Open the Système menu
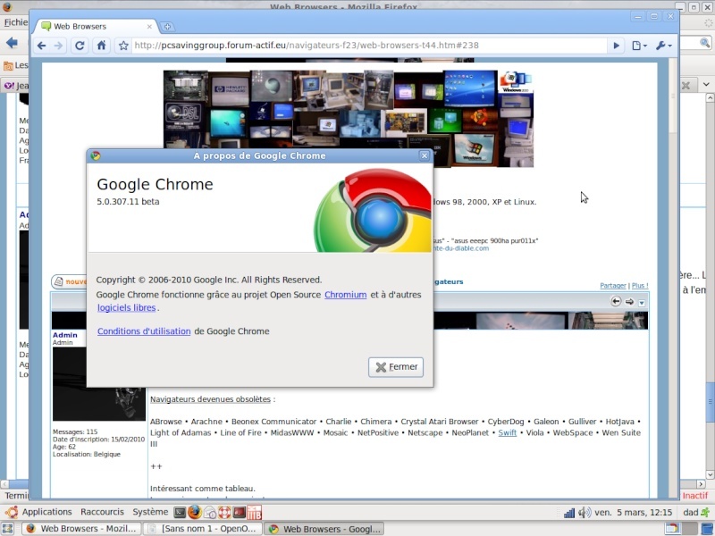 [x=150, y=512]
